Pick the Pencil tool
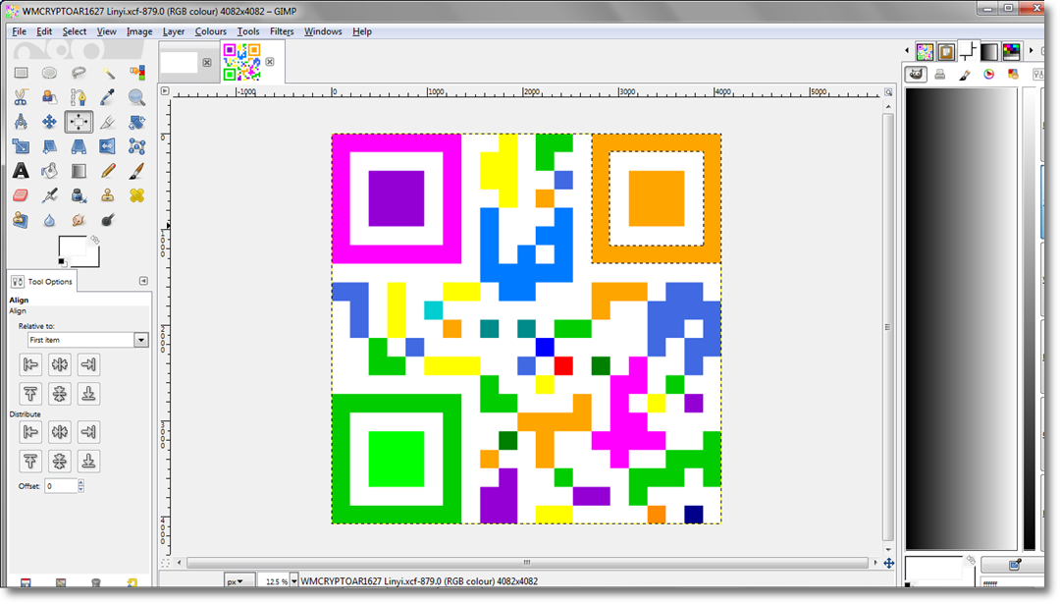 (108, 171)
